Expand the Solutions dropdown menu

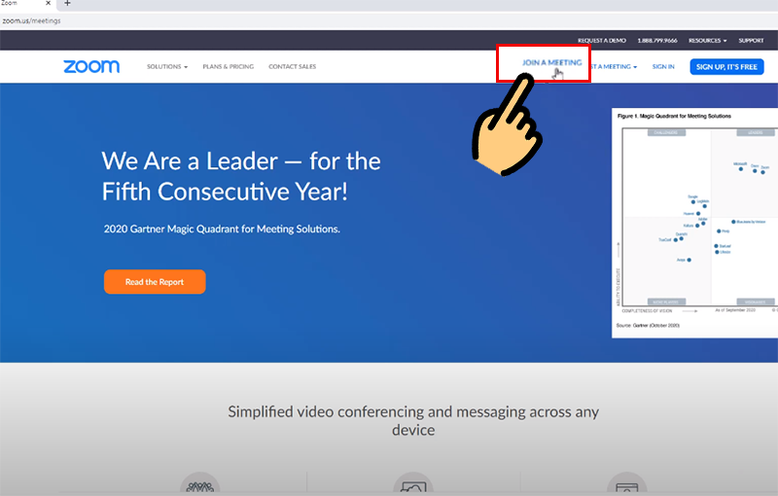point(166,67)
